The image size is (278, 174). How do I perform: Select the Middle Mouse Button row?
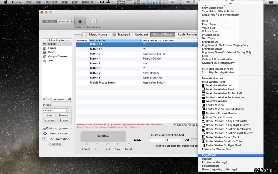pyautogui.click(x=137, y=82)
